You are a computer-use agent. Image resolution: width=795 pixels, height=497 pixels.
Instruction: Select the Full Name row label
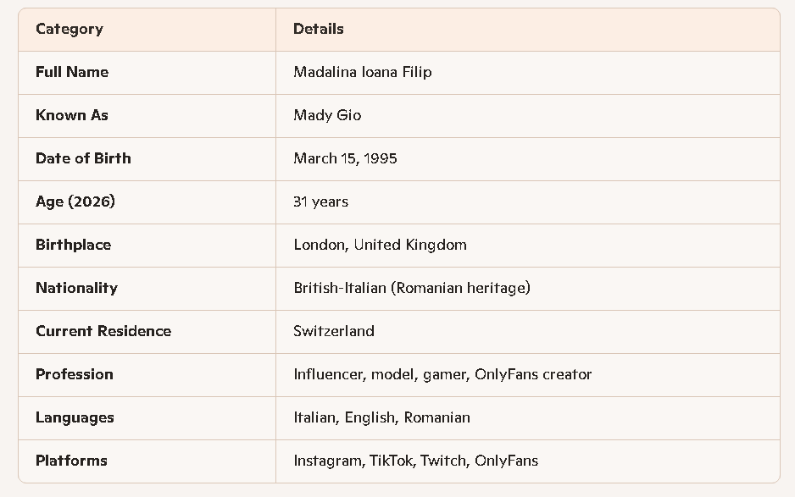tap(72, 72)
